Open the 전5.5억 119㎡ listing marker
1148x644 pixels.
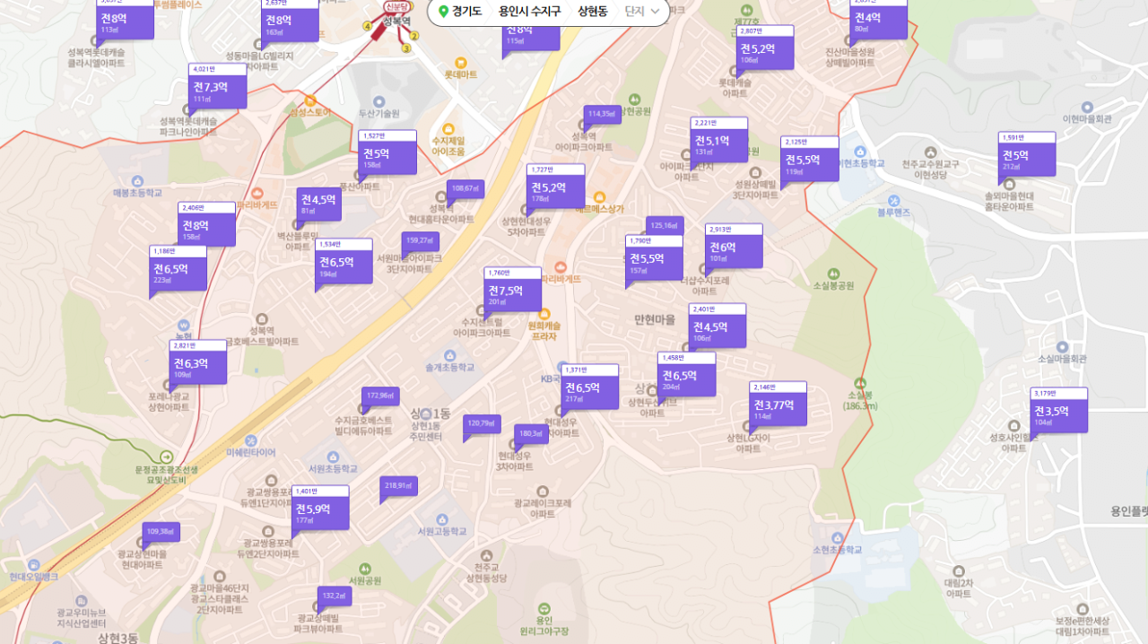[810, 158]
